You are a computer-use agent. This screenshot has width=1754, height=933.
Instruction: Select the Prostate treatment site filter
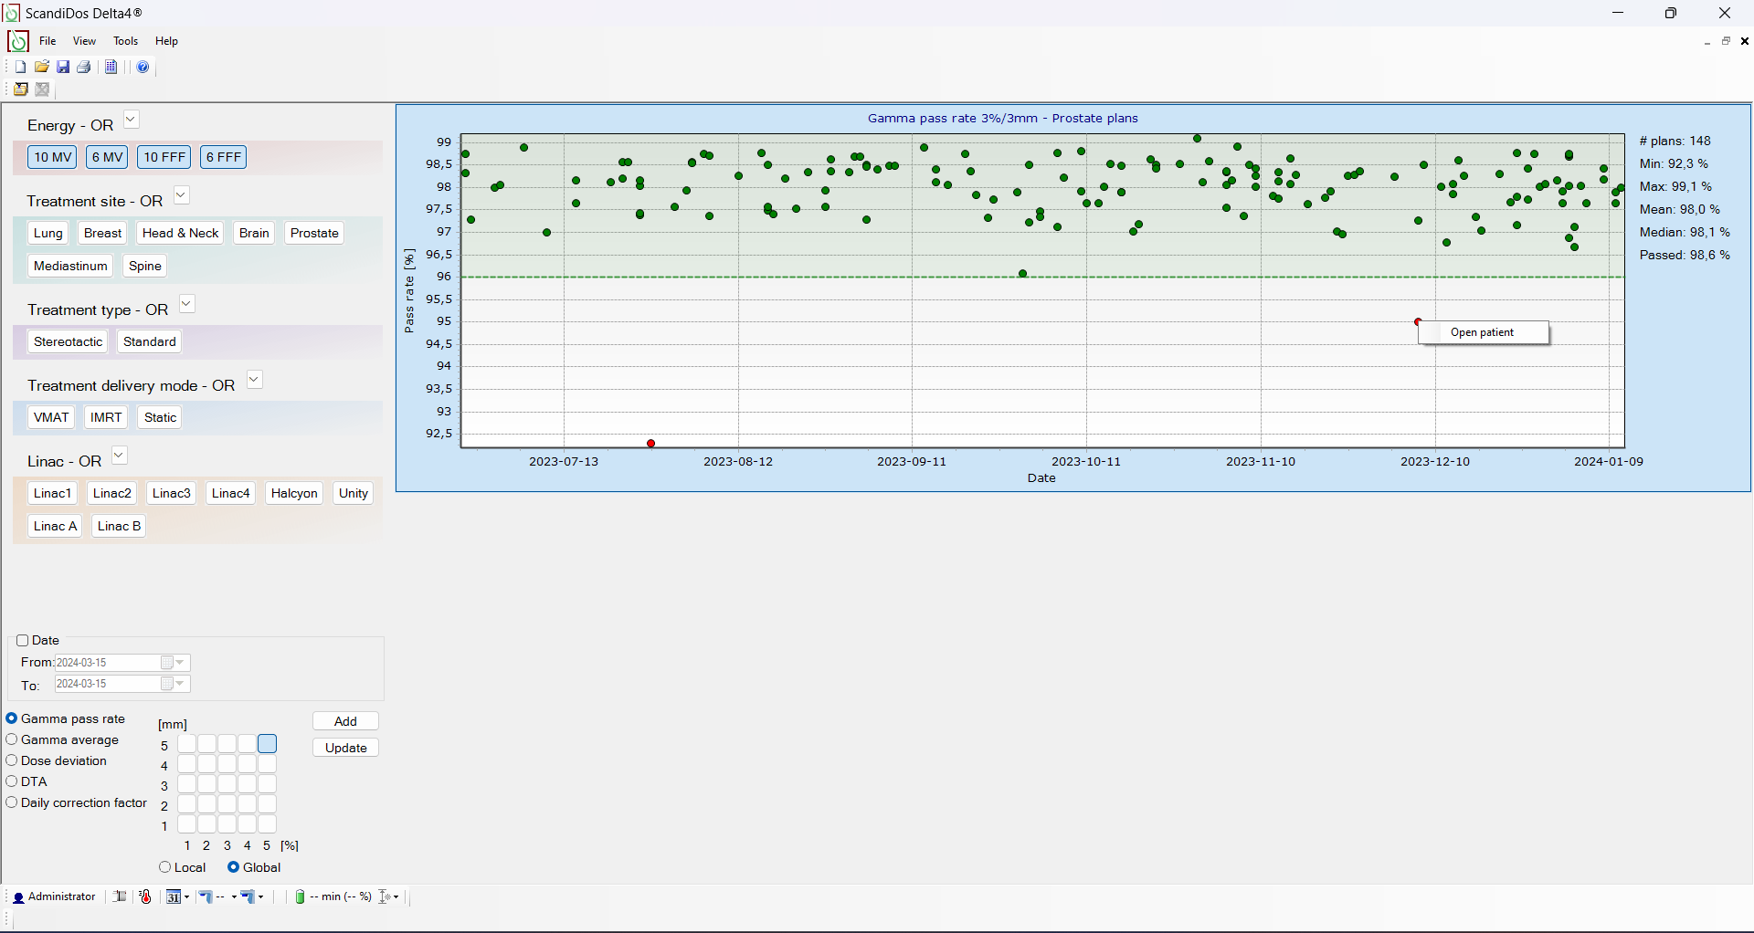313,232
